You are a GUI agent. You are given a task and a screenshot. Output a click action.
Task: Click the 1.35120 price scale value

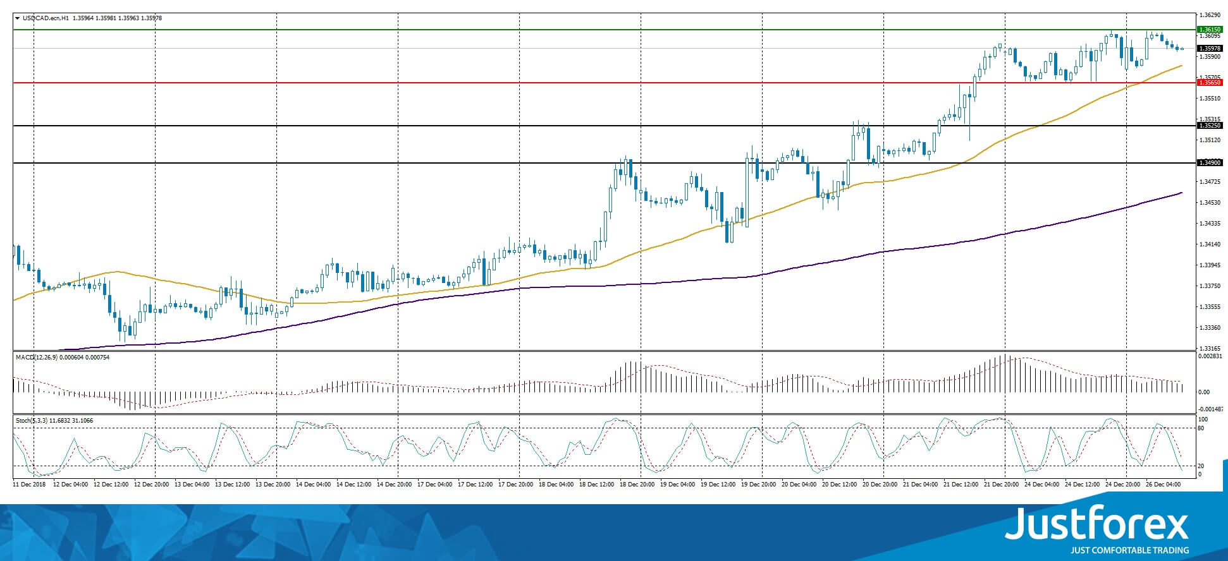pos(1209,140)
